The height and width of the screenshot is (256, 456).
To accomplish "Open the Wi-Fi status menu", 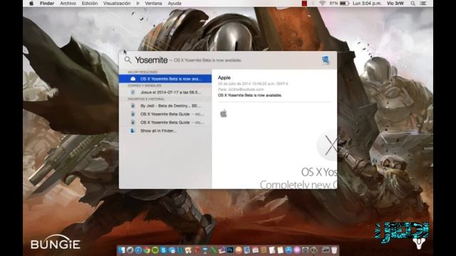I will pyautogui.click(x=322, y=4).
